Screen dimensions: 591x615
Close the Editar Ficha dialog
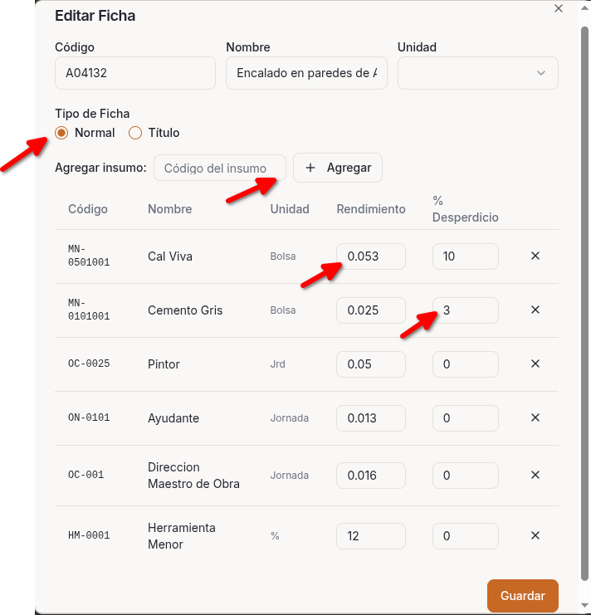click(x=559, y=8)
